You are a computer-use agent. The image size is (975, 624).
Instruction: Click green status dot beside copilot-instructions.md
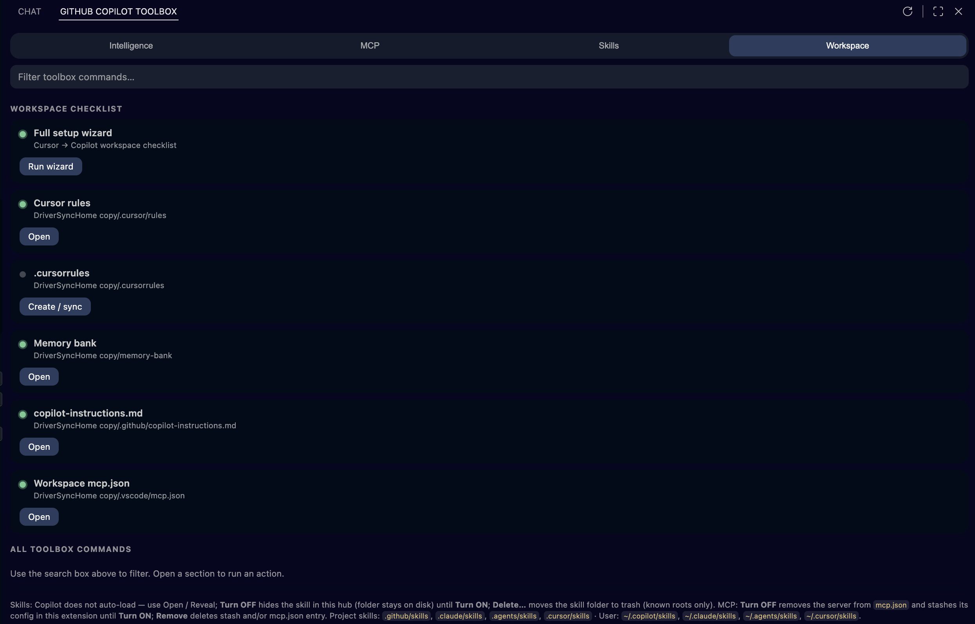[x=23, y=415]
